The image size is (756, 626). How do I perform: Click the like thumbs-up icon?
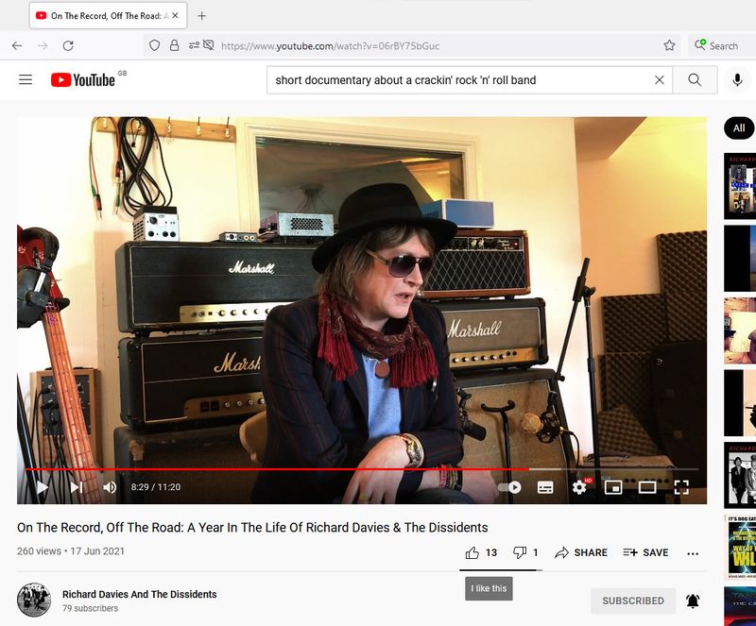tap(472, 552)
